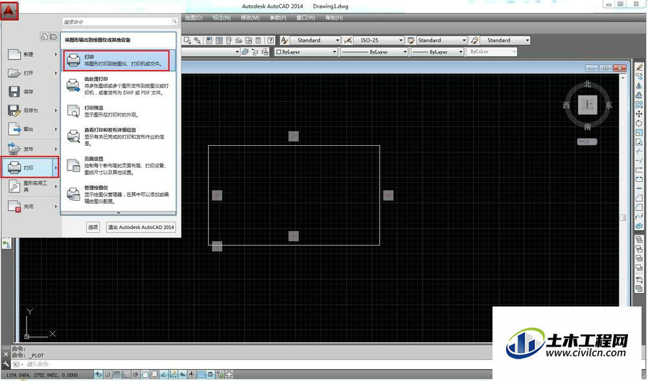This screenshot has height=381, width=648.
Task: Select 打开 (Open) in application menu
Action: pos(30,73)
